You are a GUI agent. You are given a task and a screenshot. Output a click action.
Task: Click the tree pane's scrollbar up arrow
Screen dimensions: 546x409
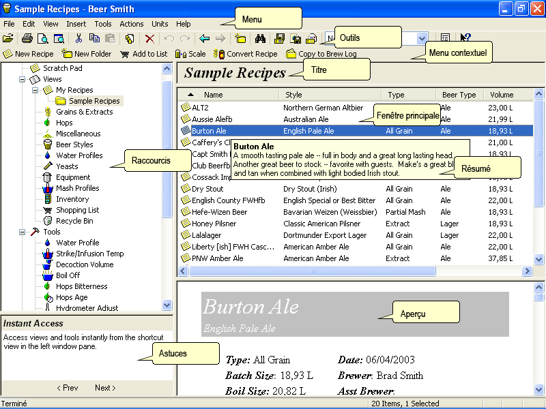[167, 69]
